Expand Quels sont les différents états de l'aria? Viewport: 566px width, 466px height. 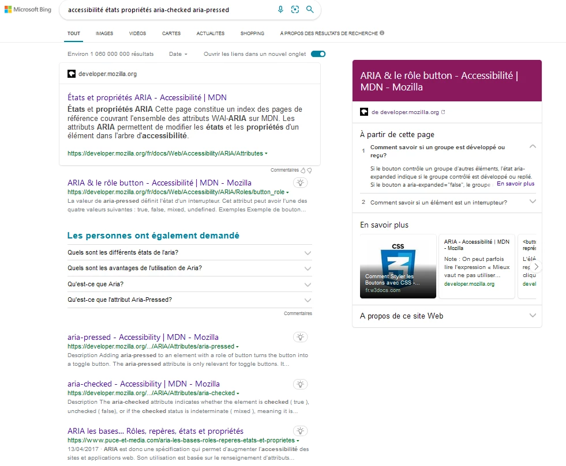click(189, 253)
